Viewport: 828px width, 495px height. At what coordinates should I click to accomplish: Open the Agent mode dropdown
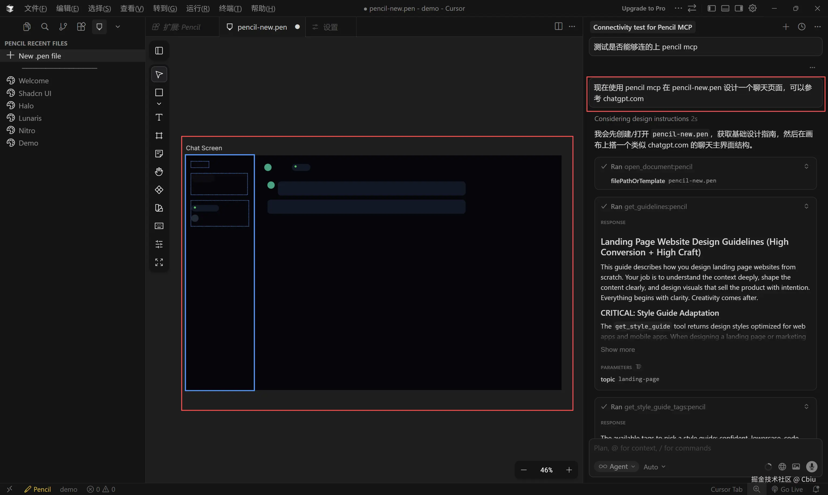[617, 467]
